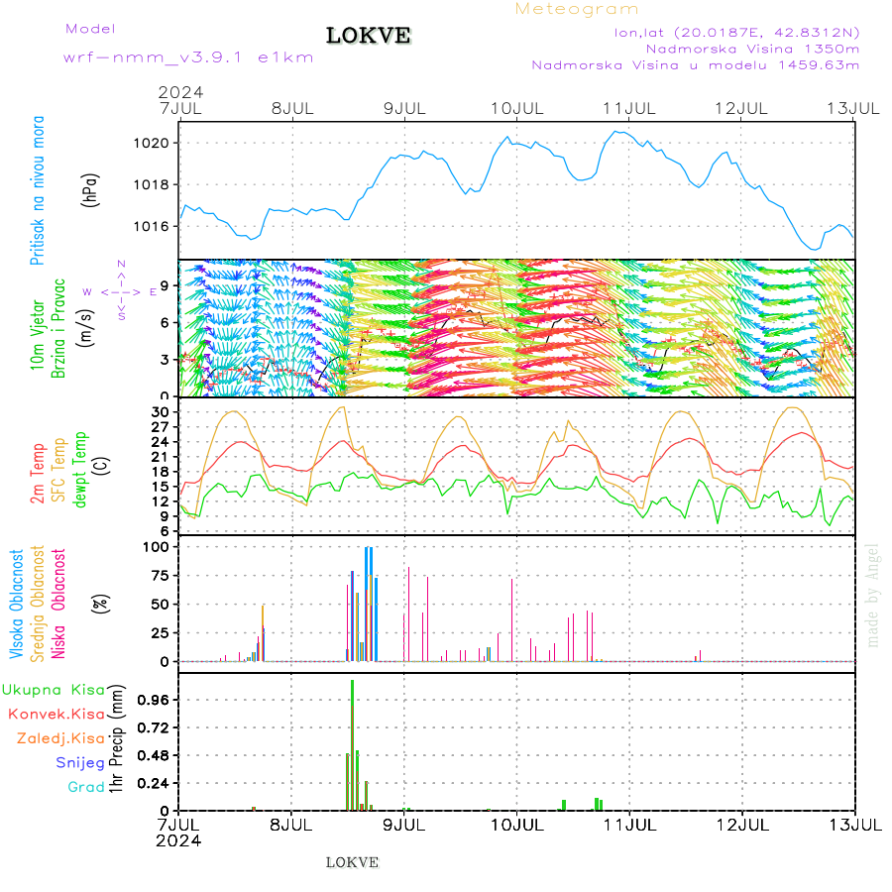Select "12JUL" date label below the precipitation chart

pyautogui.click(x=741, y=825)
